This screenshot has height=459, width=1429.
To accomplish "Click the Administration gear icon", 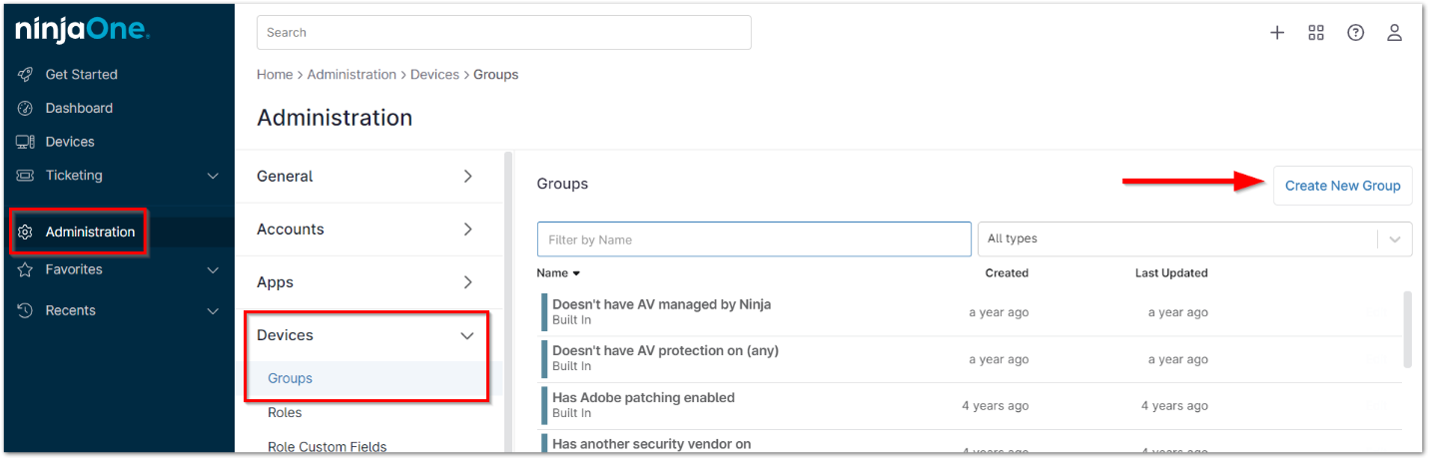I will pos(26,231).
